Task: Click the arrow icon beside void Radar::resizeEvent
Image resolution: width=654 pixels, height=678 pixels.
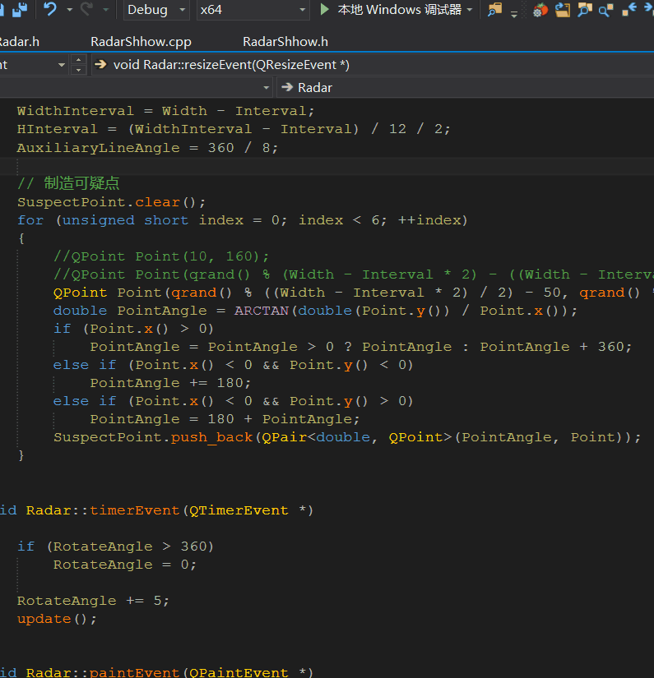Action: (x=101, y=65)
